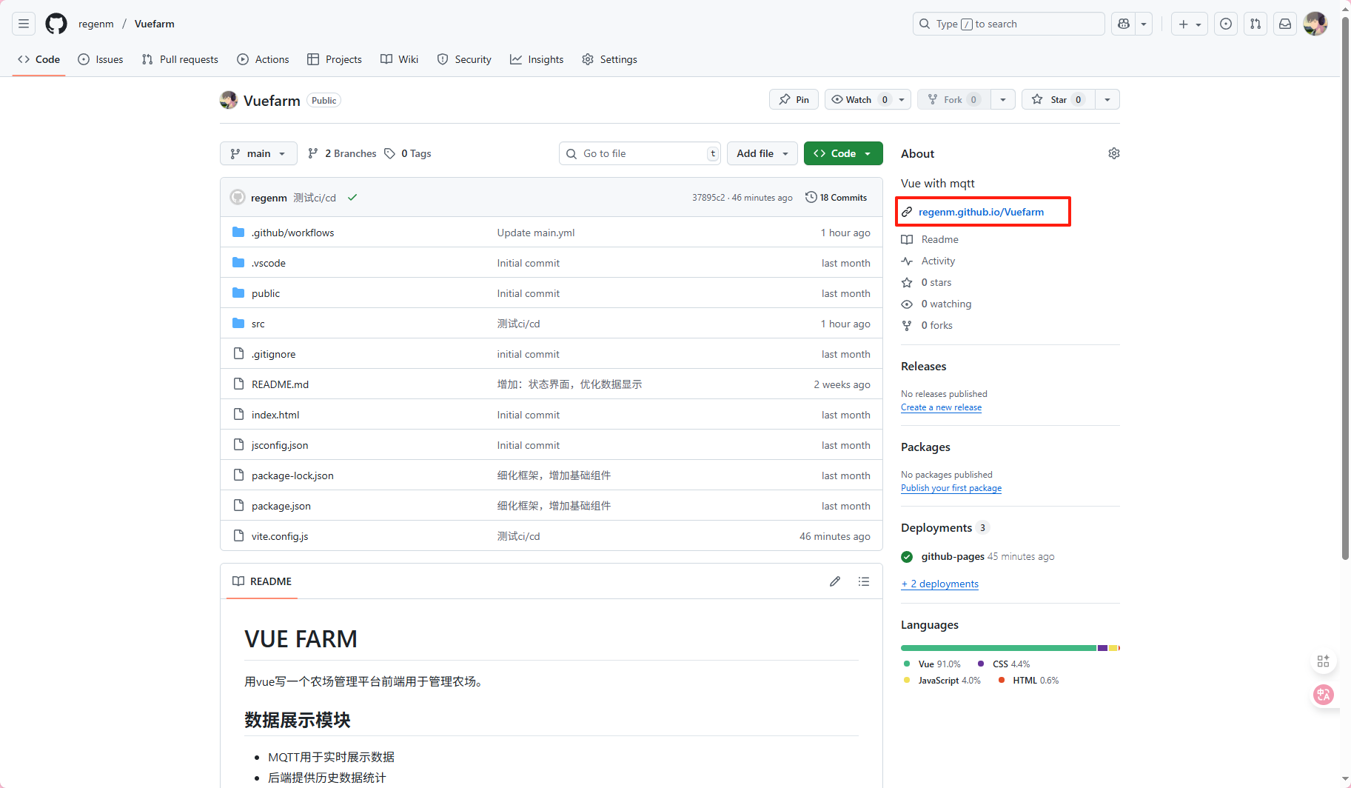Expand the Copilot dropdown arrow
This screenshot has height=788, width=1351.
coord(1144,24)
